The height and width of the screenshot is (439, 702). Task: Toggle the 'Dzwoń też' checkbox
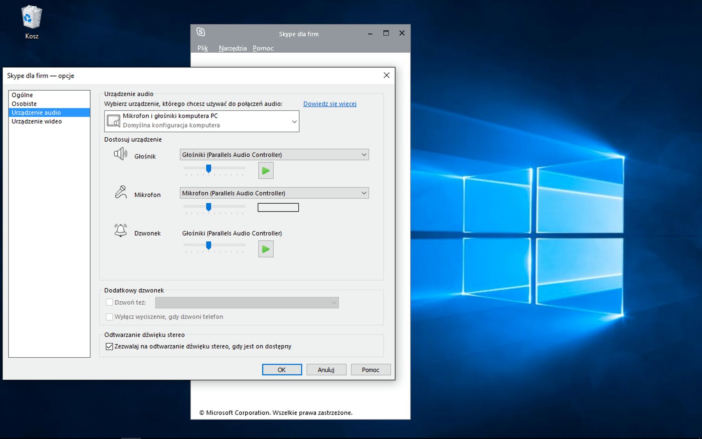[x=109, y=302]
